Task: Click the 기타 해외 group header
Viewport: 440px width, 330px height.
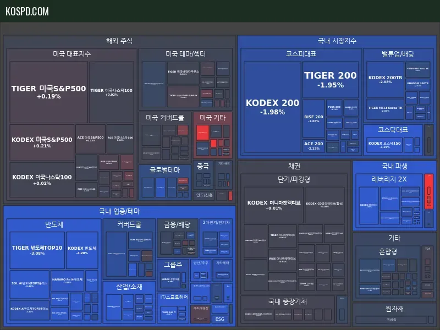Action: point(224,163)
